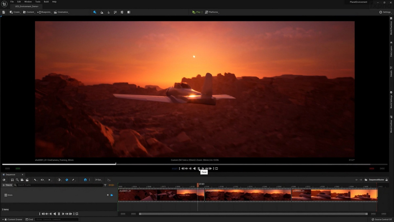The image size is (394, 222).
Task: Open Data Layers side panel
Action: pyautogui.click(x=391, y=49)
